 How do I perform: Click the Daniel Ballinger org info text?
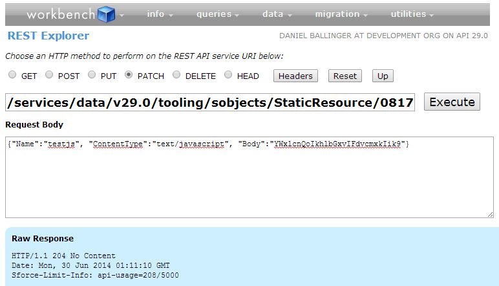coord(383,36)
